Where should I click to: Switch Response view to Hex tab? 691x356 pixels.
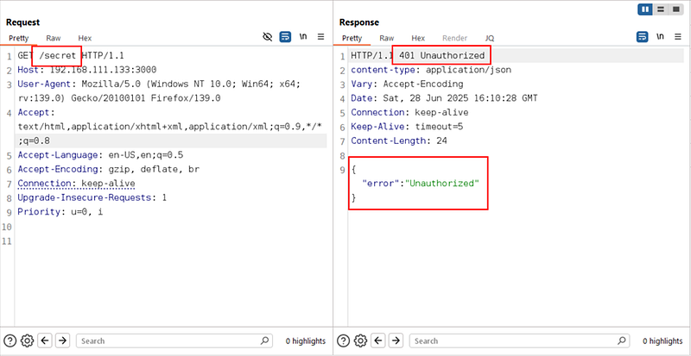coord(418,38)
